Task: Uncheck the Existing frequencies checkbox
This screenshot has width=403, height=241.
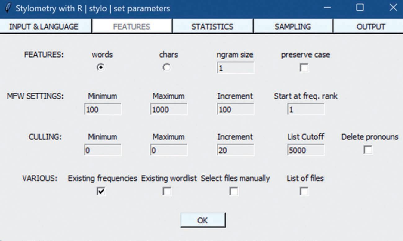Action: 101,192
